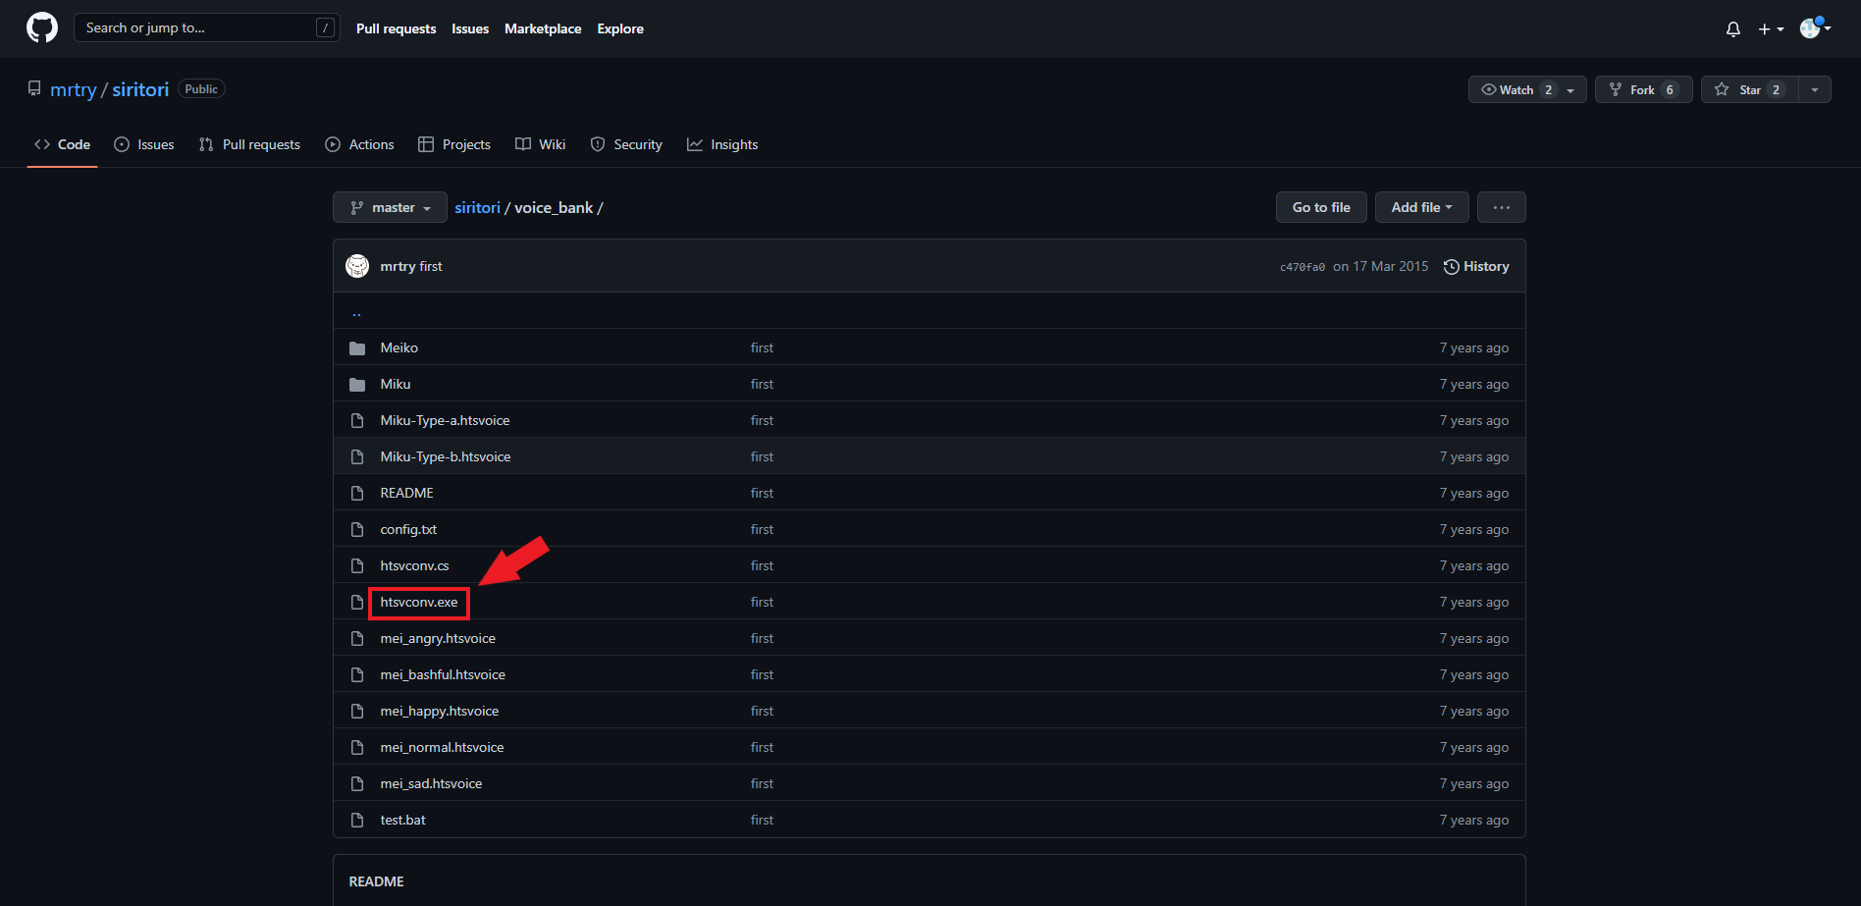1861x906 pixels.
Task: Open the config.txt file
Action: click(x=408, y=529)
